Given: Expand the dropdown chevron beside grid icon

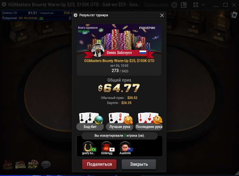Looking at the screenshot, I should pyautogui.click(x=203, y=5).
